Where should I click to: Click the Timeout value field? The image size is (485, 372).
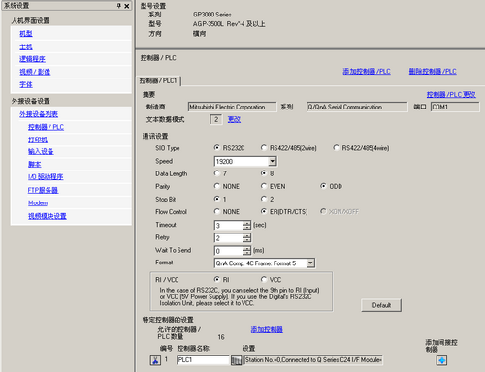229,225
